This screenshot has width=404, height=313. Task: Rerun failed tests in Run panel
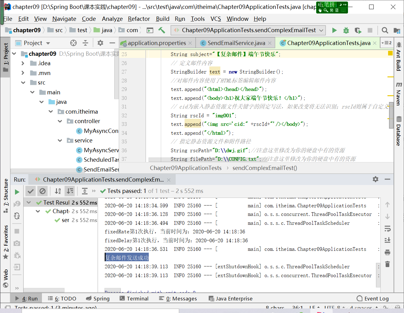(17, 204)
